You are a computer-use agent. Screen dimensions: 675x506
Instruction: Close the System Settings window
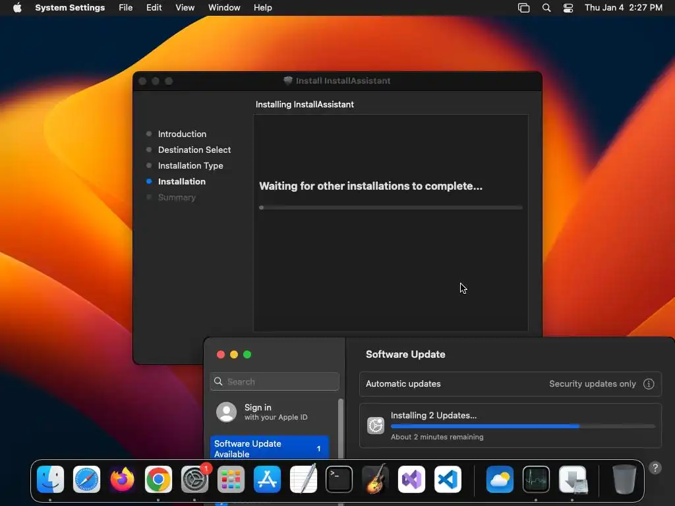point(221,354)
